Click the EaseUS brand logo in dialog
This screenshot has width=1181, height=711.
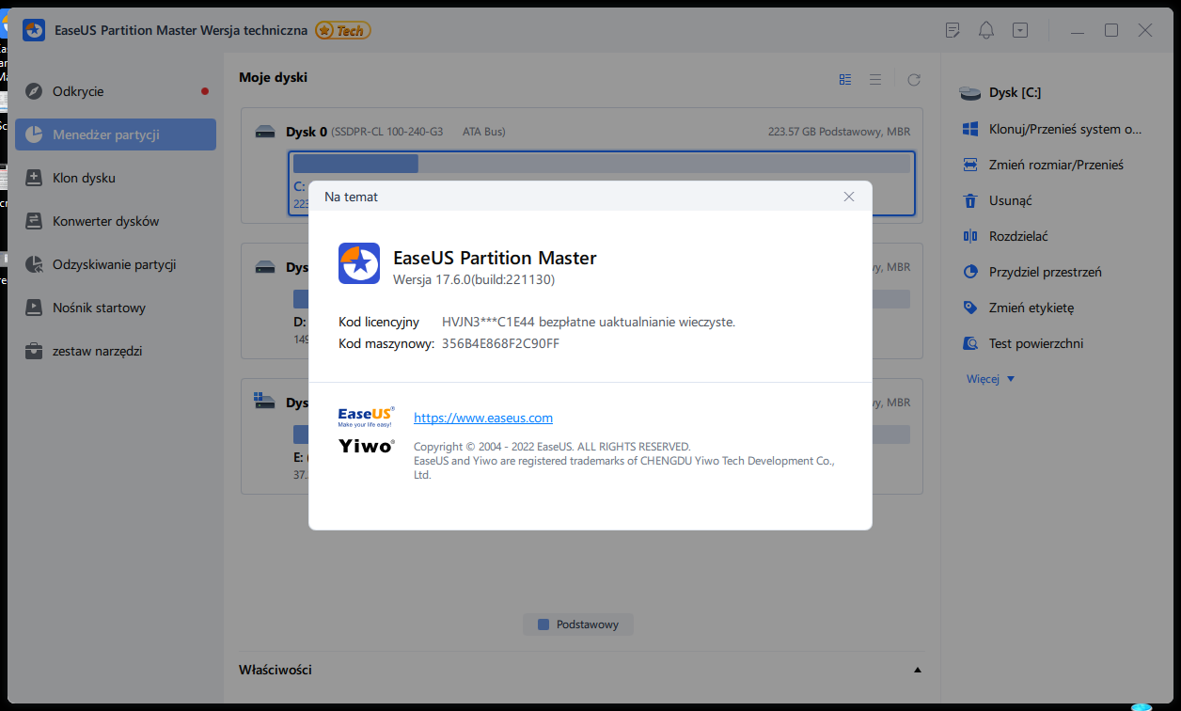(x=367, y=417)
